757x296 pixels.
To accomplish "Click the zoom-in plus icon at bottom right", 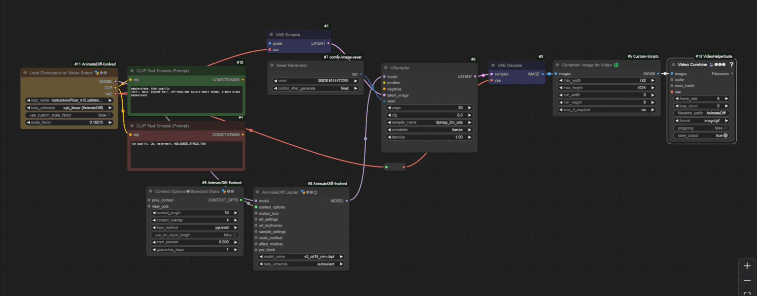I will 747,265.
